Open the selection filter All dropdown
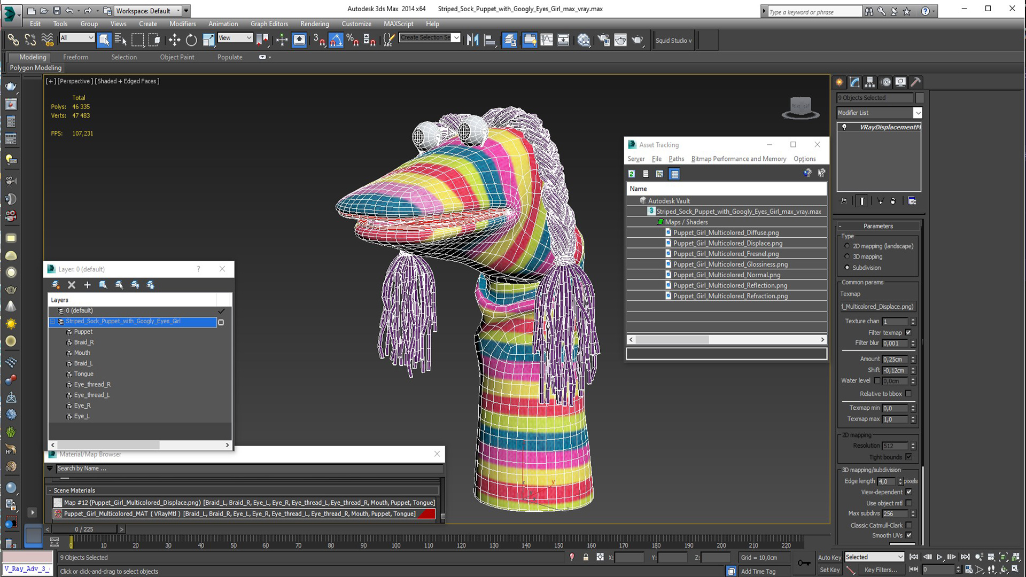 coord(77,37)
